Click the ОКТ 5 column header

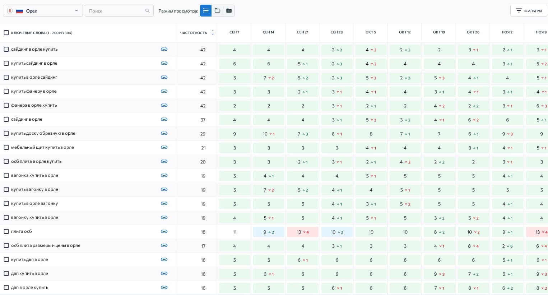[x=371, y=32]
